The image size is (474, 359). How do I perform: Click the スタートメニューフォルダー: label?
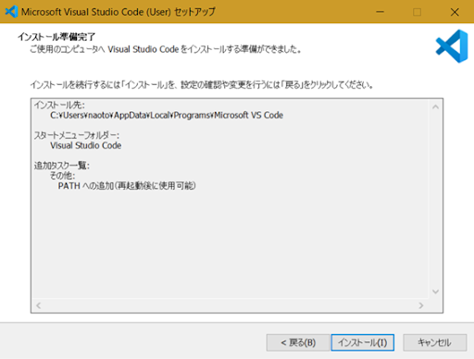coord(77,135)
